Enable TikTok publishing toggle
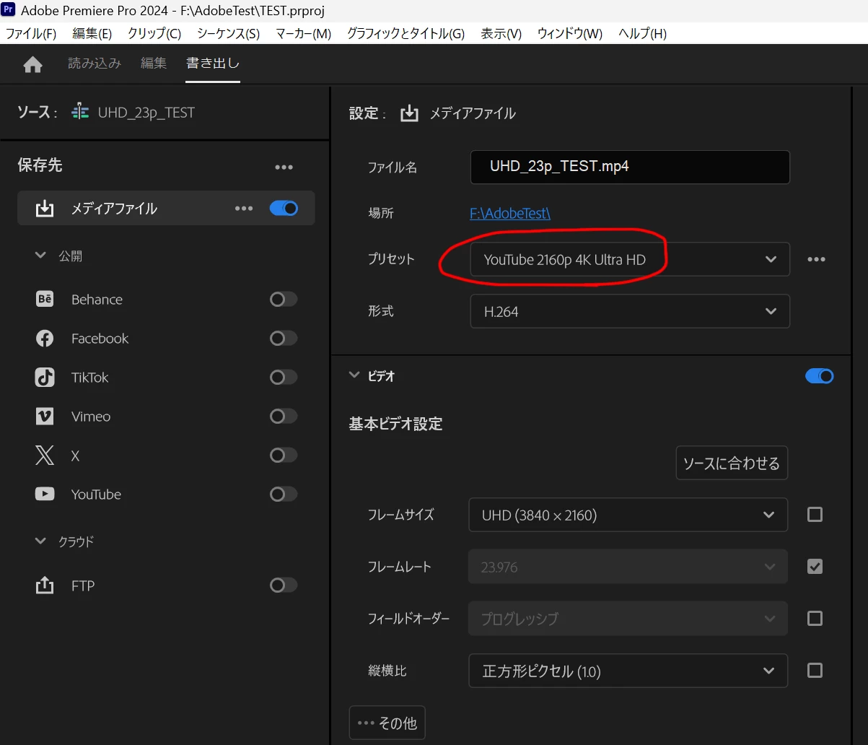The image size is (868, 745). (x=284, y=377)
